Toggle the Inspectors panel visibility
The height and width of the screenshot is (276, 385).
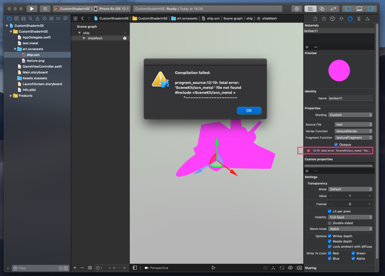point(370,9)
